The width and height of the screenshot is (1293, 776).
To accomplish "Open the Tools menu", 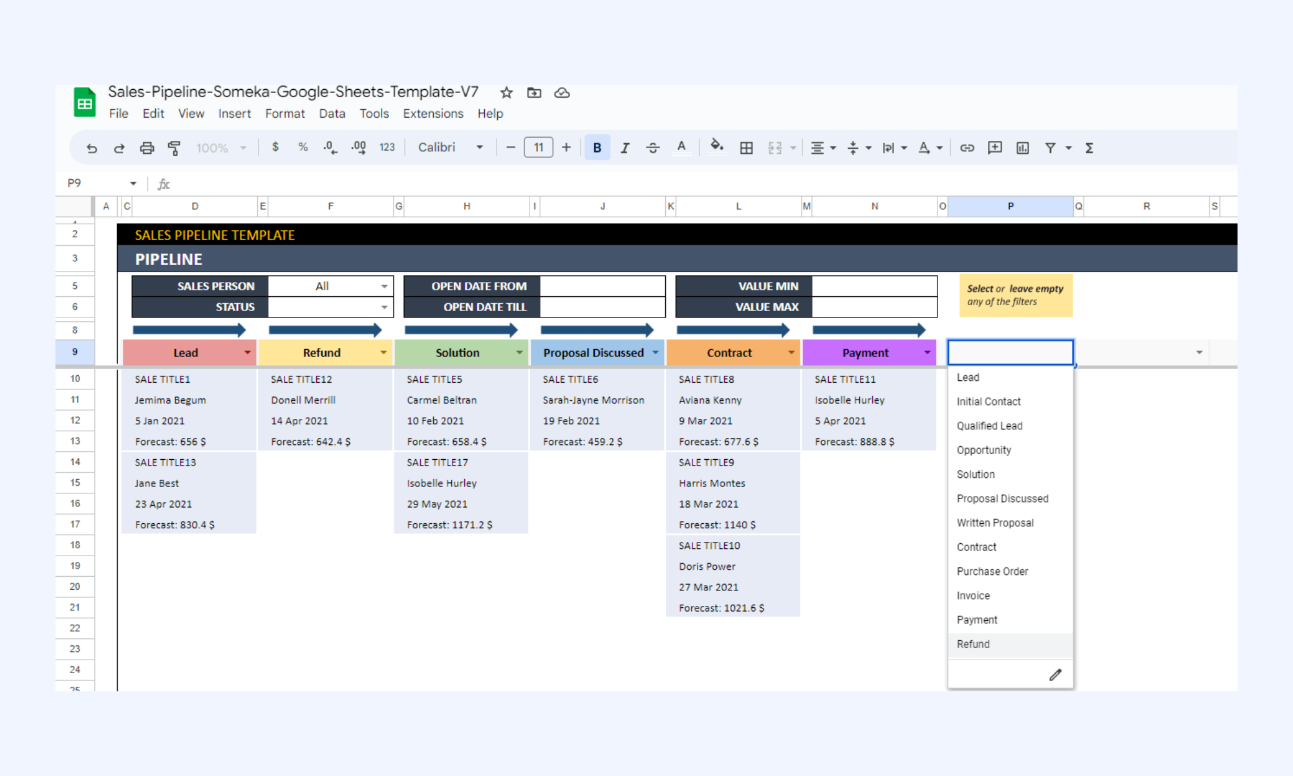I will pyautogui.click(x=374, y=113).
